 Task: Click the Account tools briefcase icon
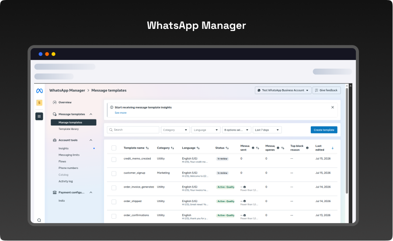click(x=55, y=140)
